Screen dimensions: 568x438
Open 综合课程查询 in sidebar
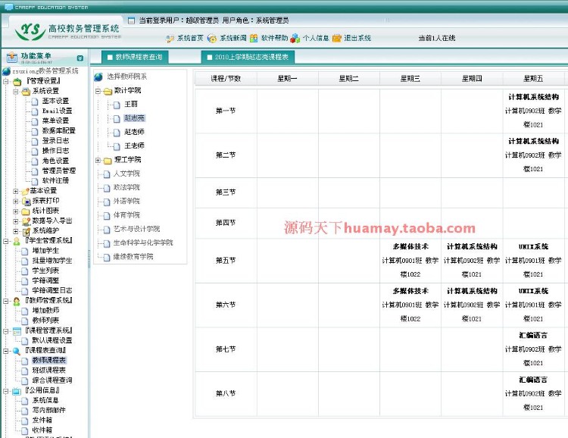pos(52,380)
